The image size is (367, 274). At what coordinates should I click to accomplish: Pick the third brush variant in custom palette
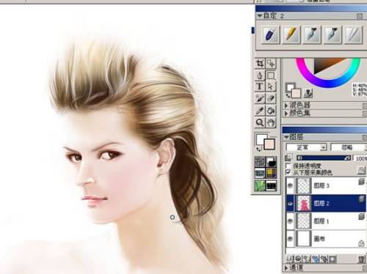pyautogui.click(x=312, y=34)
